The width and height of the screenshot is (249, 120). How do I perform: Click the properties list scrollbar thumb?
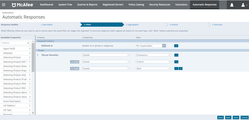point(33,57)
